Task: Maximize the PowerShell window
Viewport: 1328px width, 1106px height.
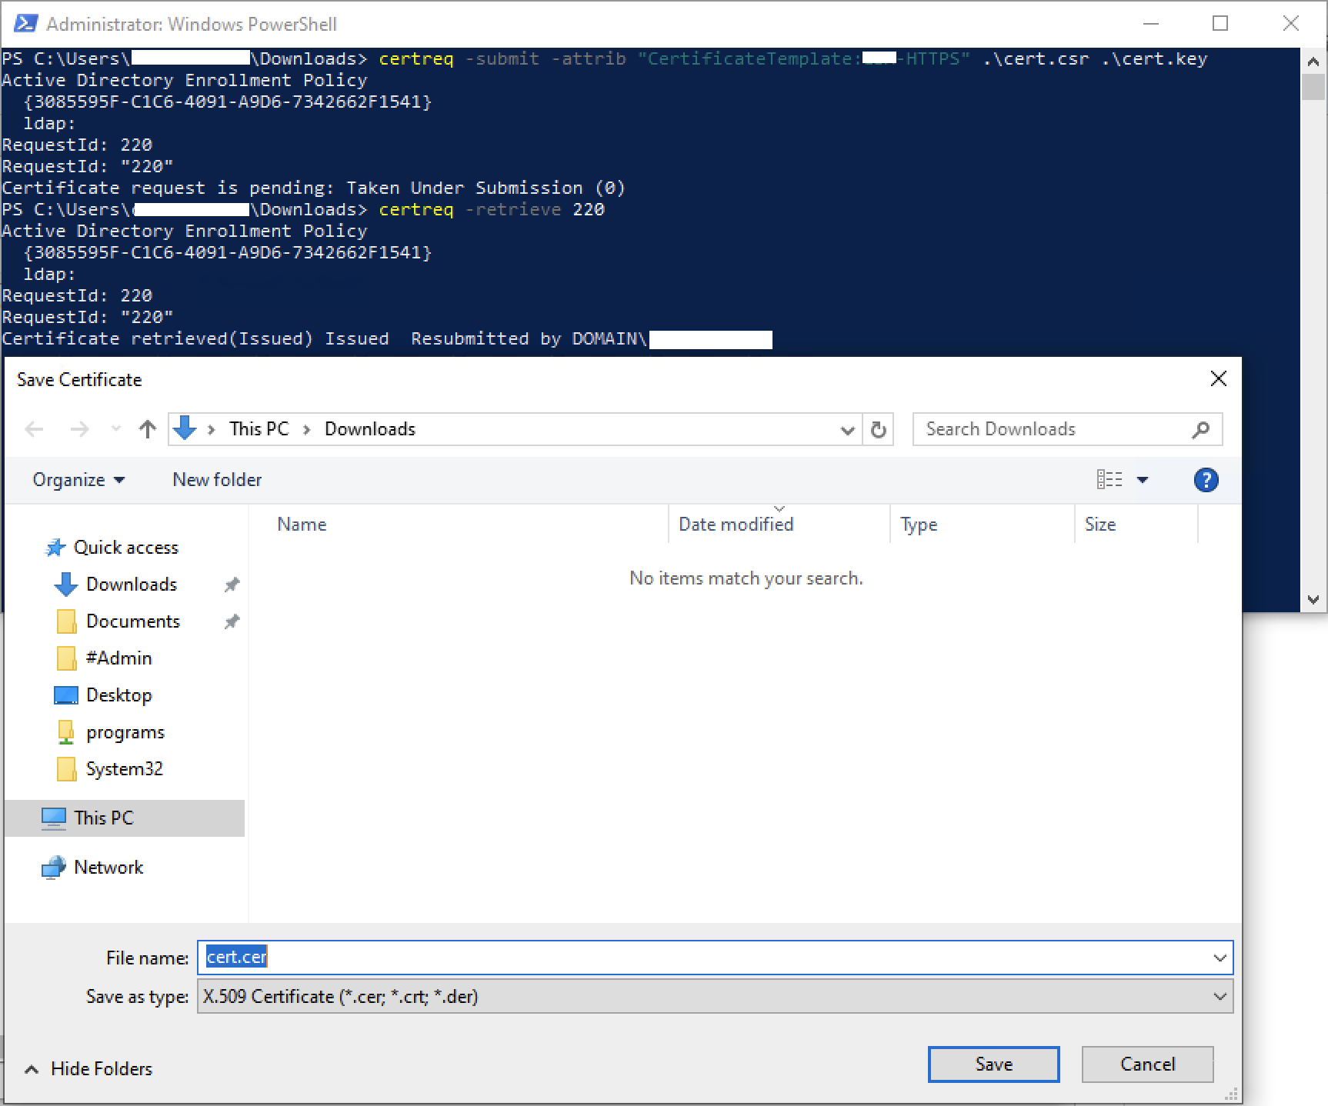Action: tap(1220, 24)
